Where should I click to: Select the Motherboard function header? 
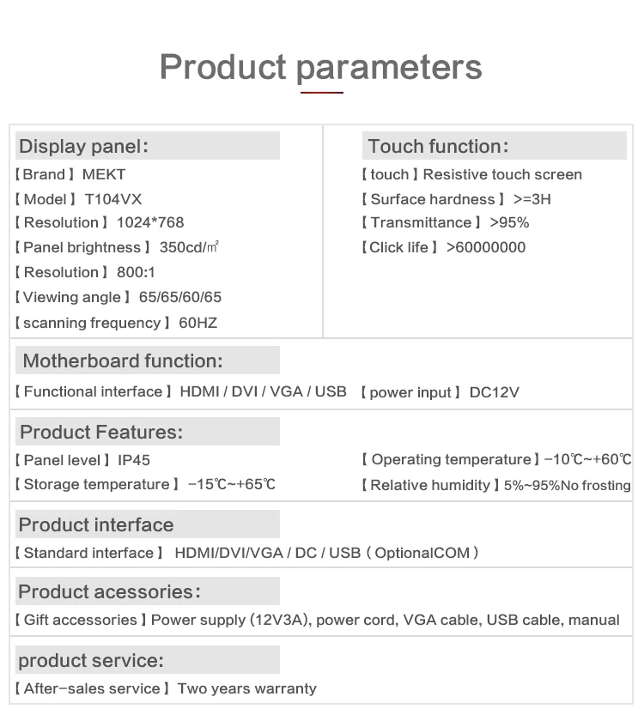pyautogui.click(x=148, y=360)
